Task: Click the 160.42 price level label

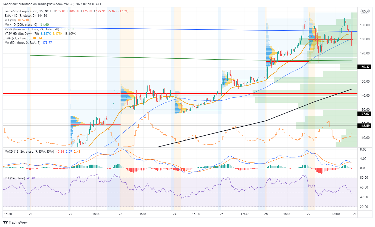Action: (365, 67)
